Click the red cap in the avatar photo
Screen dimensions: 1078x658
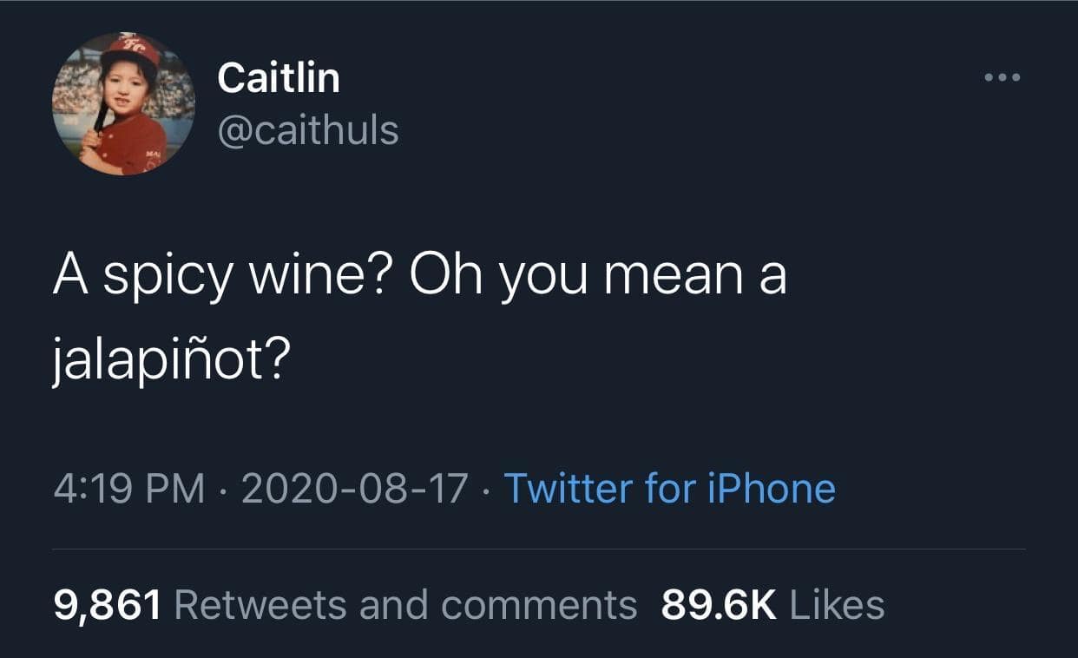click(x=131, y=50)
